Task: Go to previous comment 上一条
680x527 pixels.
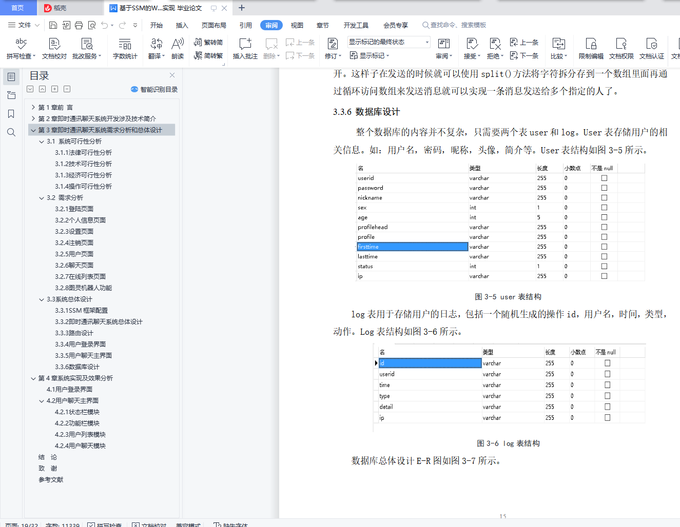Action: (x=300, y=42)
